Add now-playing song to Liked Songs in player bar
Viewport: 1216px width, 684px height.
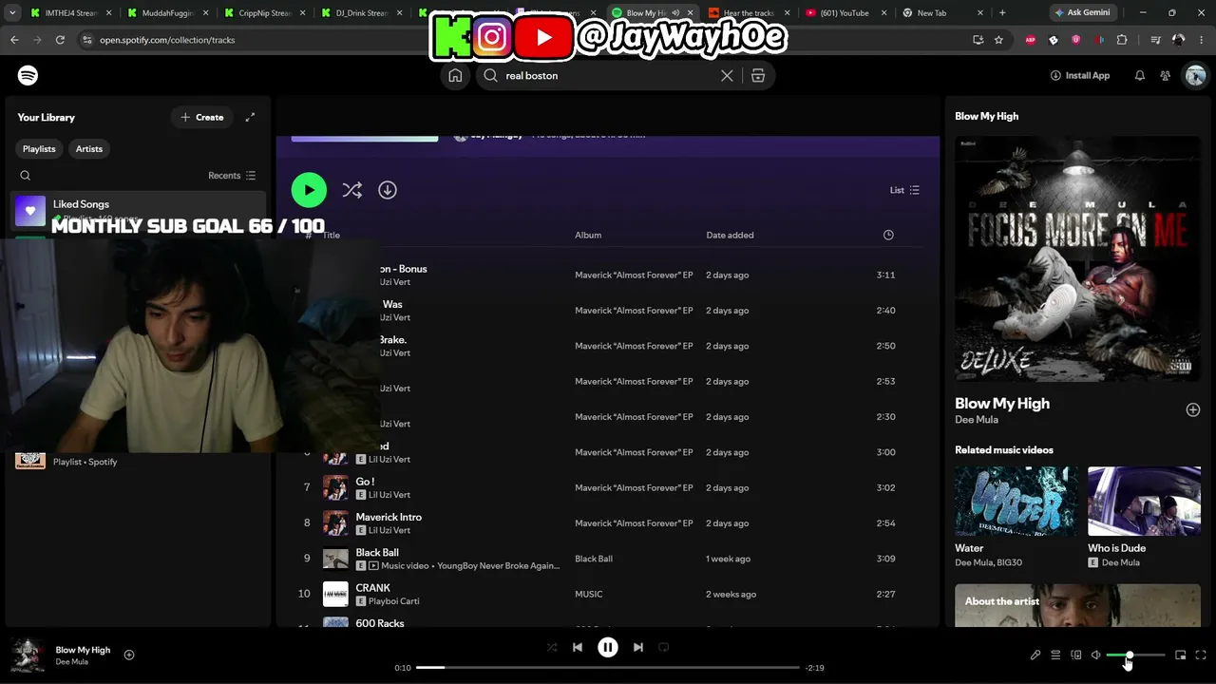pyautogui.click(x=129, y=655)
